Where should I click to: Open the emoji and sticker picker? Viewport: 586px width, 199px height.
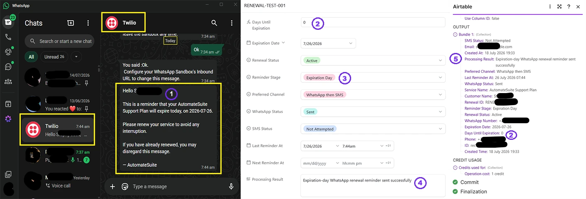click(125, 187)
